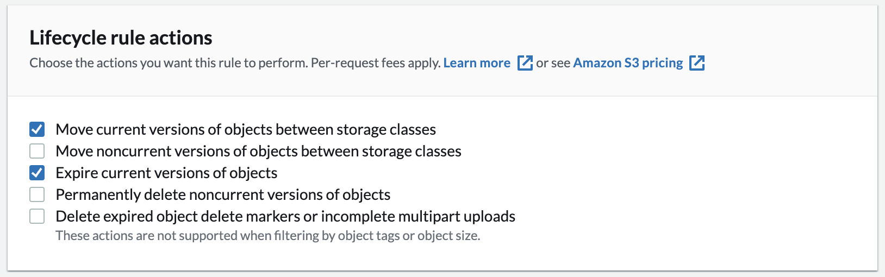Click the 'Per-request fees apply' sentence
Screen dimensions: 885x277
[375, 63]
